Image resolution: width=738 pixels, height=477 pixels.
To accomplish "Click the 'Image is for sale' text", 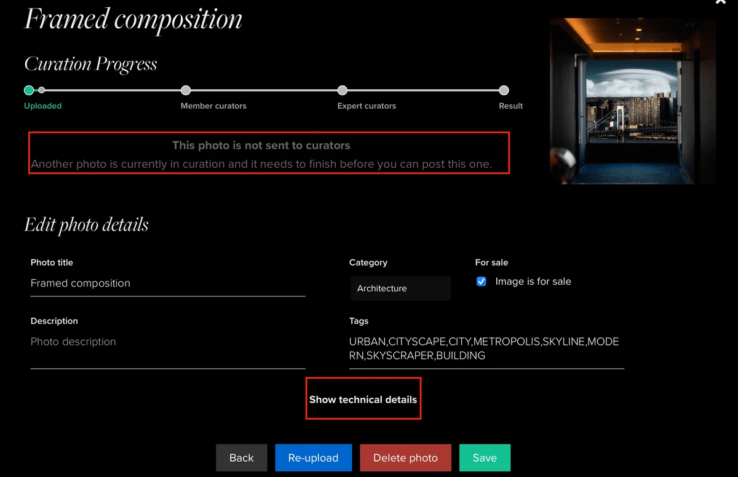I will pos(533,282).
